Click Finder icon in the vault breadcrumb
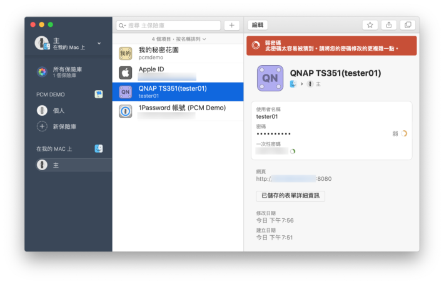444x284 pixels. point(293,84)
